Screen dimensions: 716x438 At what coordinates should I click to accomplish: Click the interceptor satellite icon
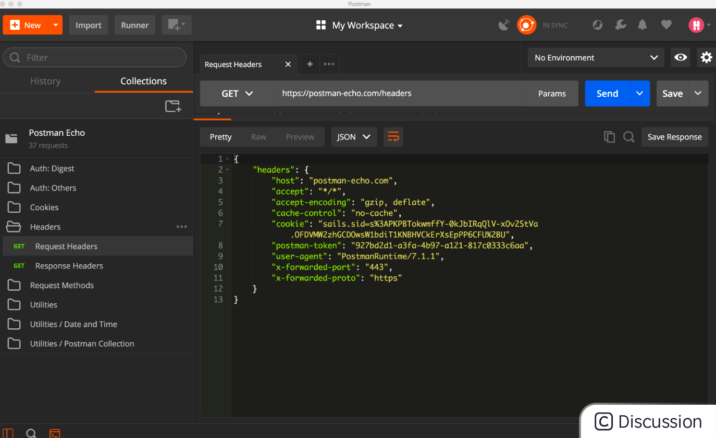point(503,25)
